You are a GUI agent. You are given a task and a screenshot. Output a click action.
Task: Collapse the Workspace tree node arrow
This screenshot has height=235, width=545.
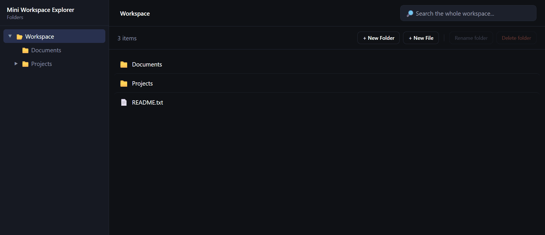[10, 36]
